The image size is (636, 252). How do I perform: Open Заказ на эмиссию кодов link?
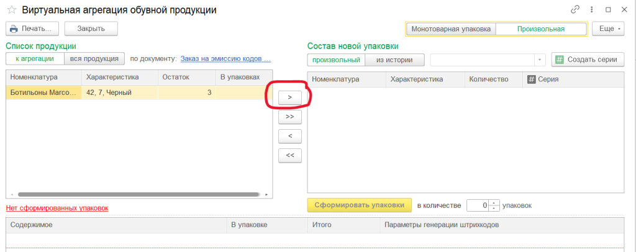[225, 59]
